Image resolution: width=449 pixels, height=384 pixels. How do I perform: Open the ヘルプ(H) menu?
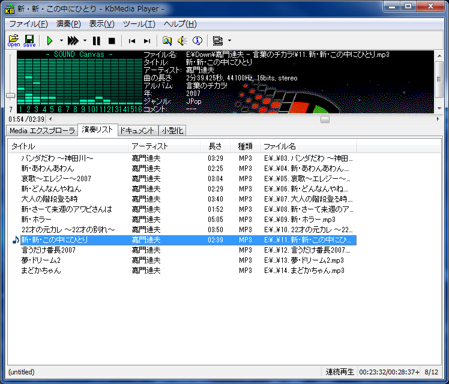(180, 24)
